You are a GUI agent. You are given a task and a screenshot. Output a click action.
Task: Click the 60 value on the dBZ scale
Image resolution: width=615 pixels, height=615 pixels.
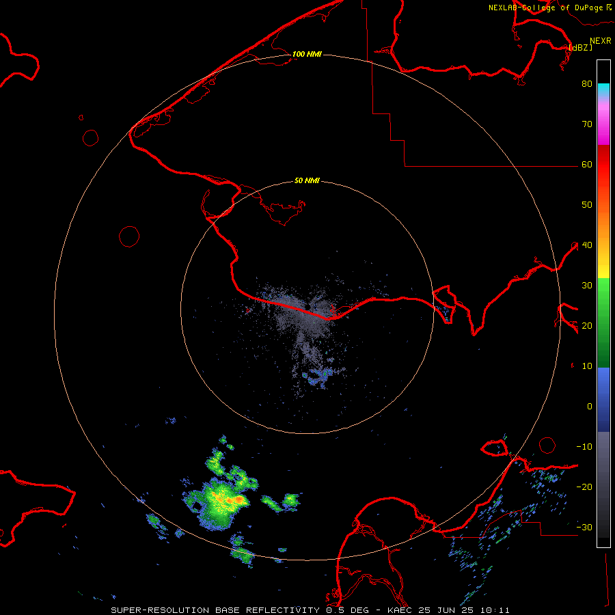587,164
